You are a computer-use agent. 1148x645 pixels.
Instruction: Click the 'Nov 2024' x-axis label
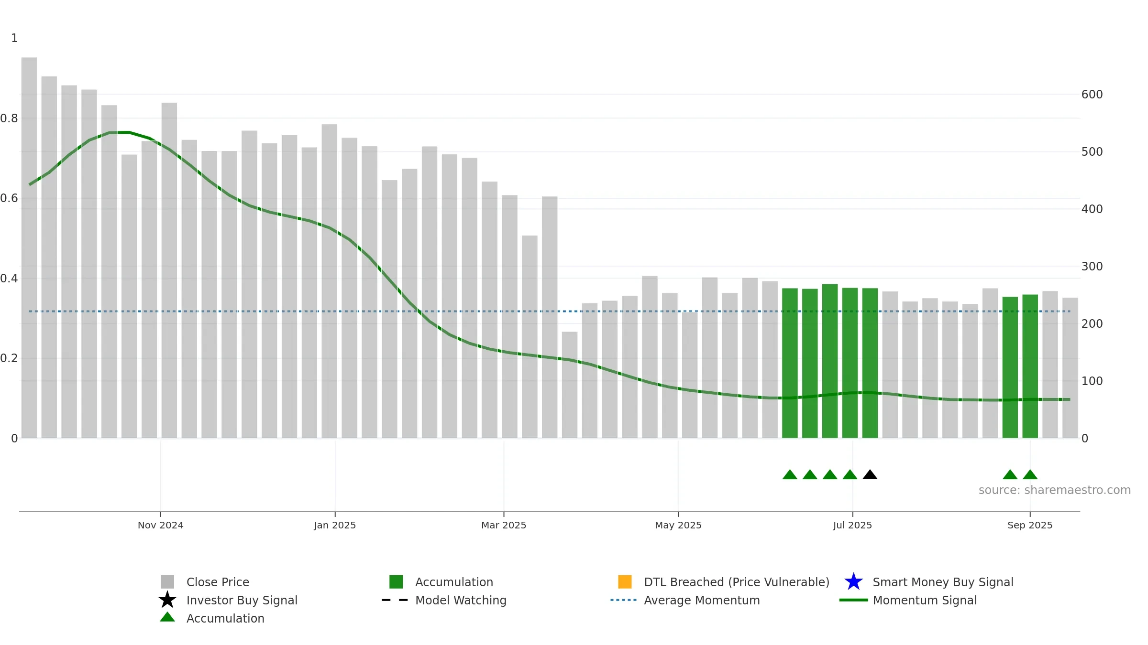pos(161,525)
